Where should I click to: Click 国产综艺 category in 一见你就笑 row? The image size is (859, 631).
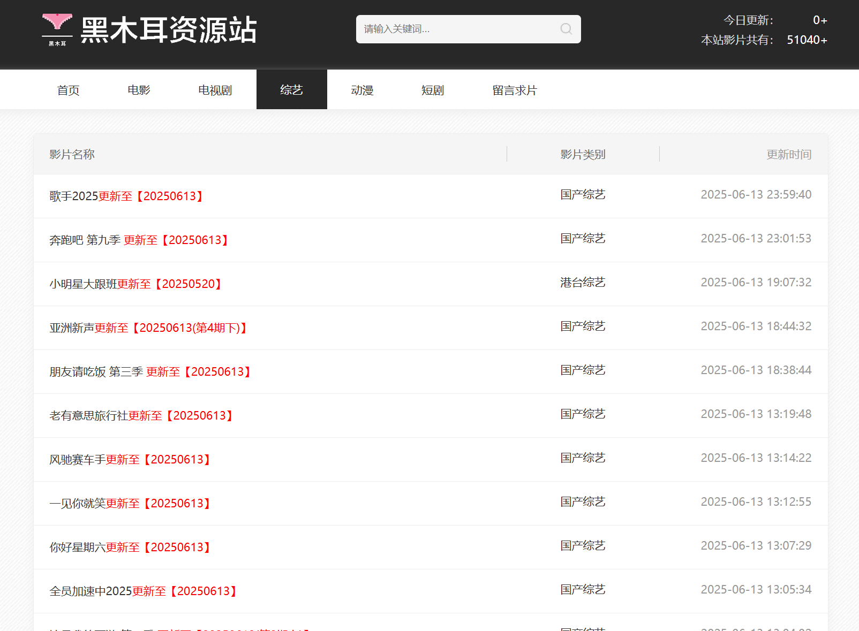(x=583, y=501)
